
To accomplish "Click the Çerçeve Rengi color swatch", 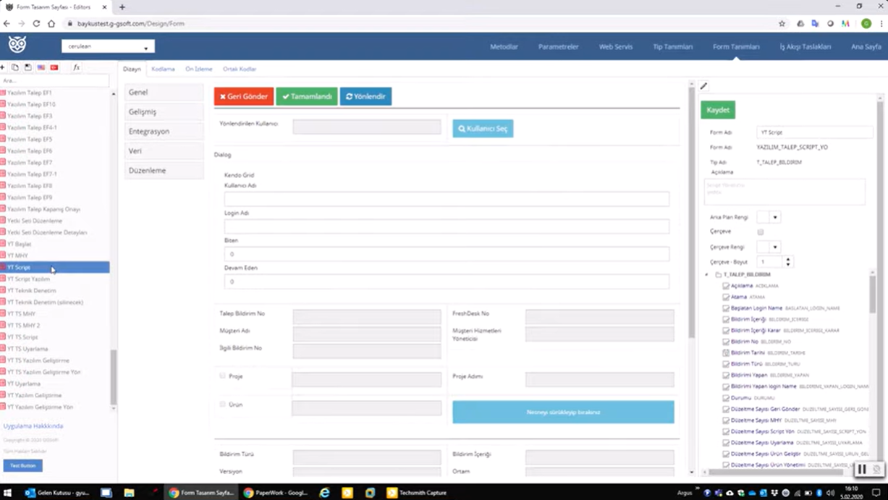I will pos(763,247).
